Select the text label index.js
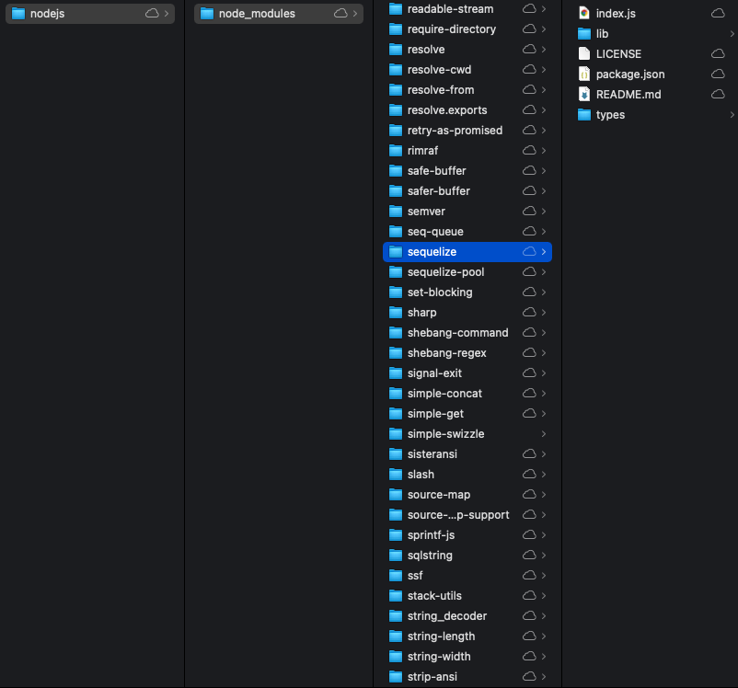This screenshot has width=738, height=688. [616, 14]
